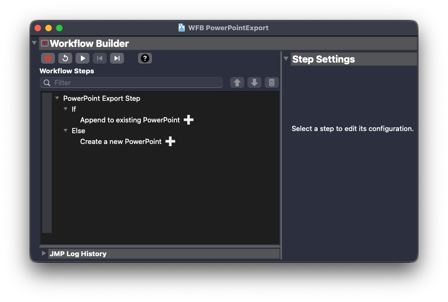
Task: Open the Workflow Builder red triangle menu
Action: [45, 43]
